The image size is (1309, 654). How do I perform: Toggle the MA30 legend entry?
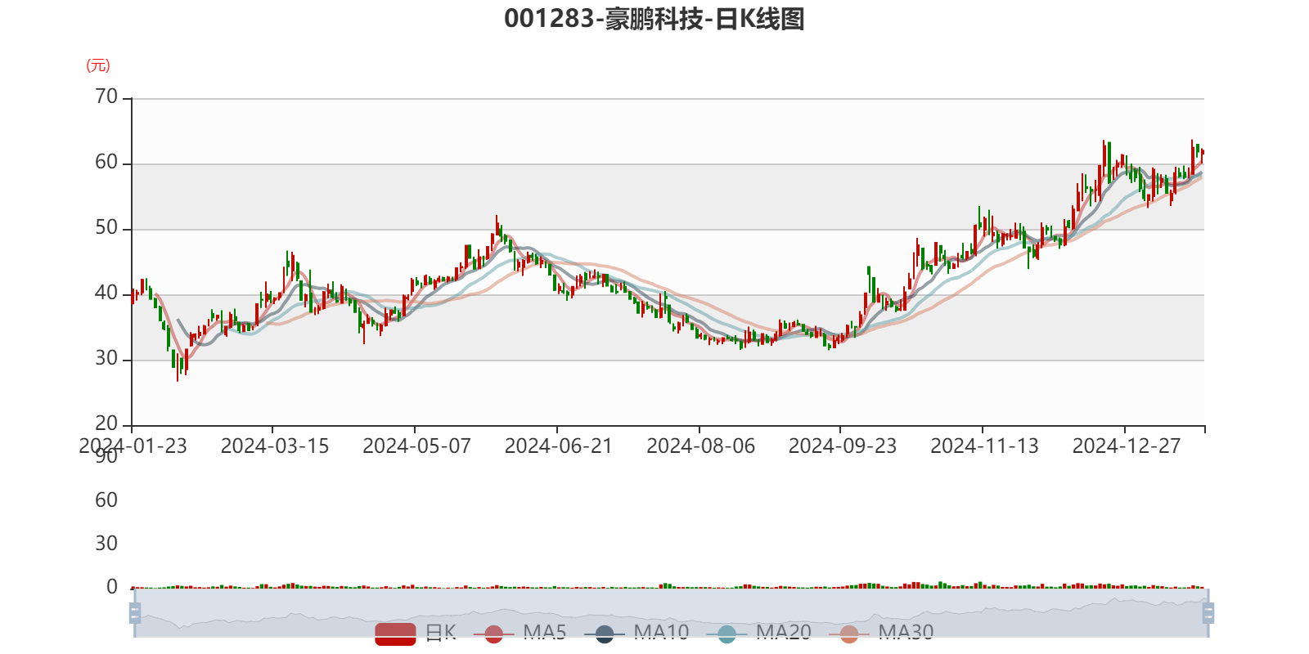pos(881,633)
